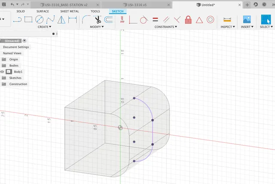Click the bottom endpoint of purple sketch arc
The width and height of the screenshot is (275, 184).
[134, 161]
